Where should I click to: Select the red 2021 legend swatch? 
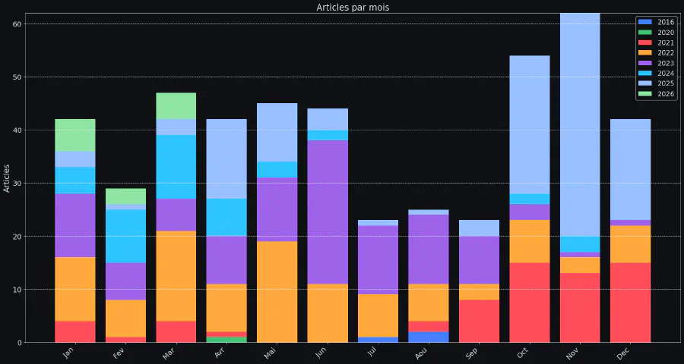(646, 42)
